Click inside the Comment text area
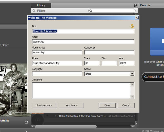 (x=81, y=90)
